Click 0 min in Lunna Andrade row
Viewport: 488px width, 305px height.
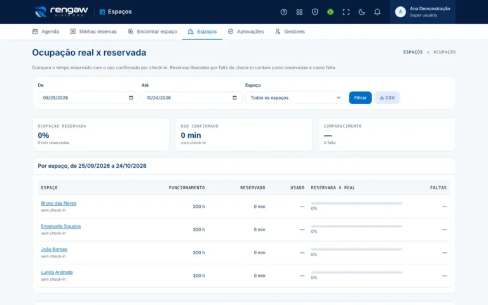[259, 276]
